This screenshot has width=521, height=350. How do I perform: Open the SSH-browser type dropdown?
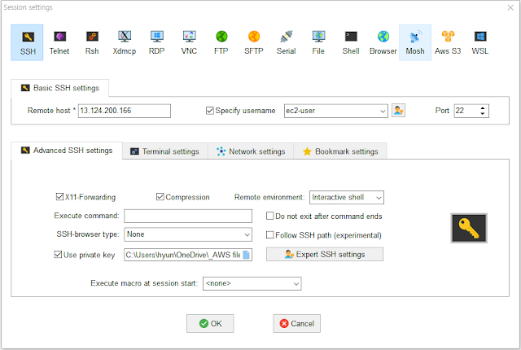tap(247, 234)
